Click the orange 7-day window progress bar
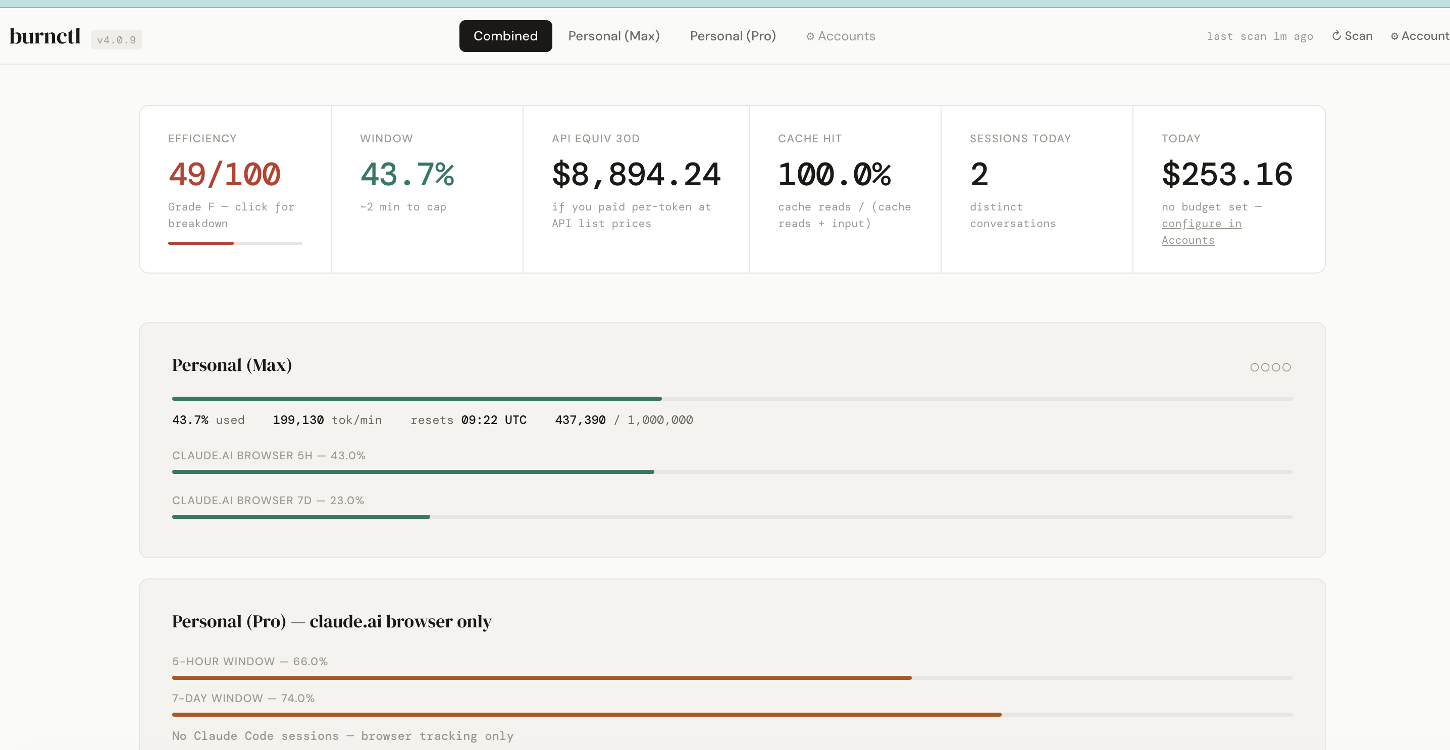The width and height of the screenshot is (1450, 750). (x=732, y=715)
